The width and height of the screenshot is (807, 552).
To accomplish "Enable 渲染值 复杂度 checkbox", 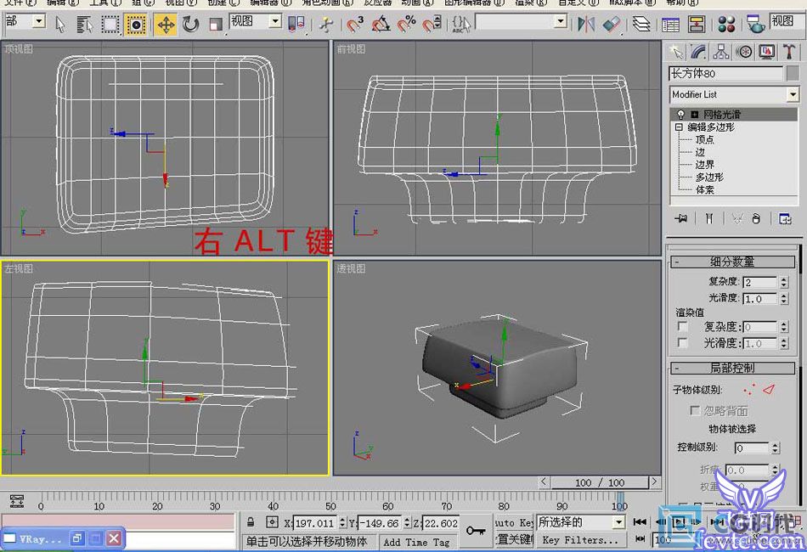I will (682, 326).
